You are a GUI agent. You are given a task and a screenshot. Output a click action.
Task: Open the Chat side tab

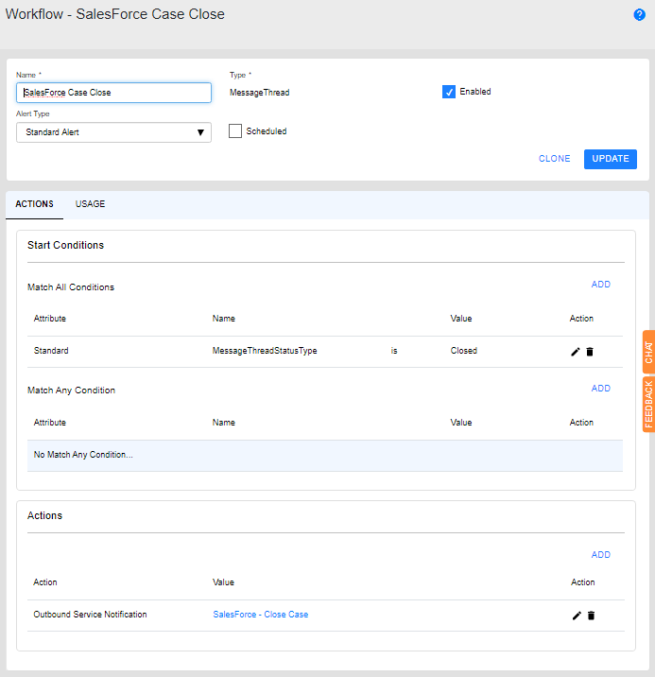(x=648, y=352)
